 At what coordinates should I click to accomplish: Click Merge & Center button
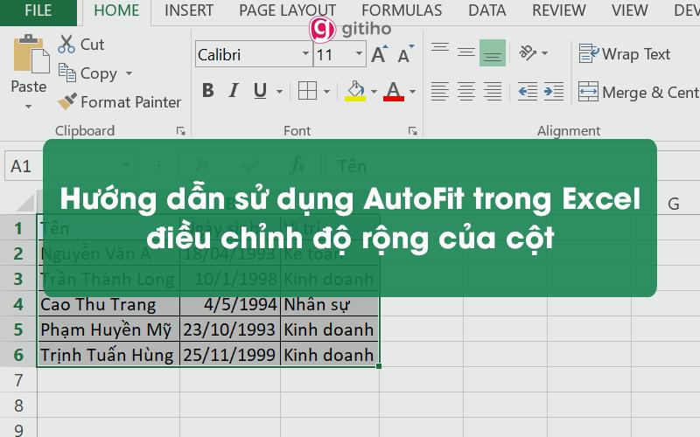639,93
